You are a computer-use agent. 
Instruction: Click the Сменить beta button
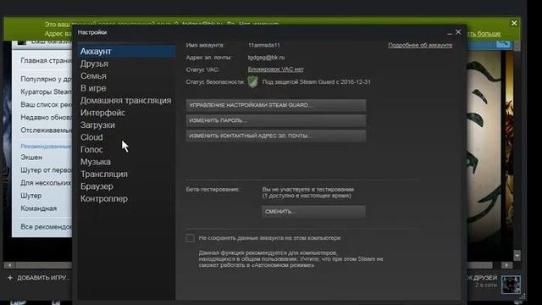click(x=313, y=211)
